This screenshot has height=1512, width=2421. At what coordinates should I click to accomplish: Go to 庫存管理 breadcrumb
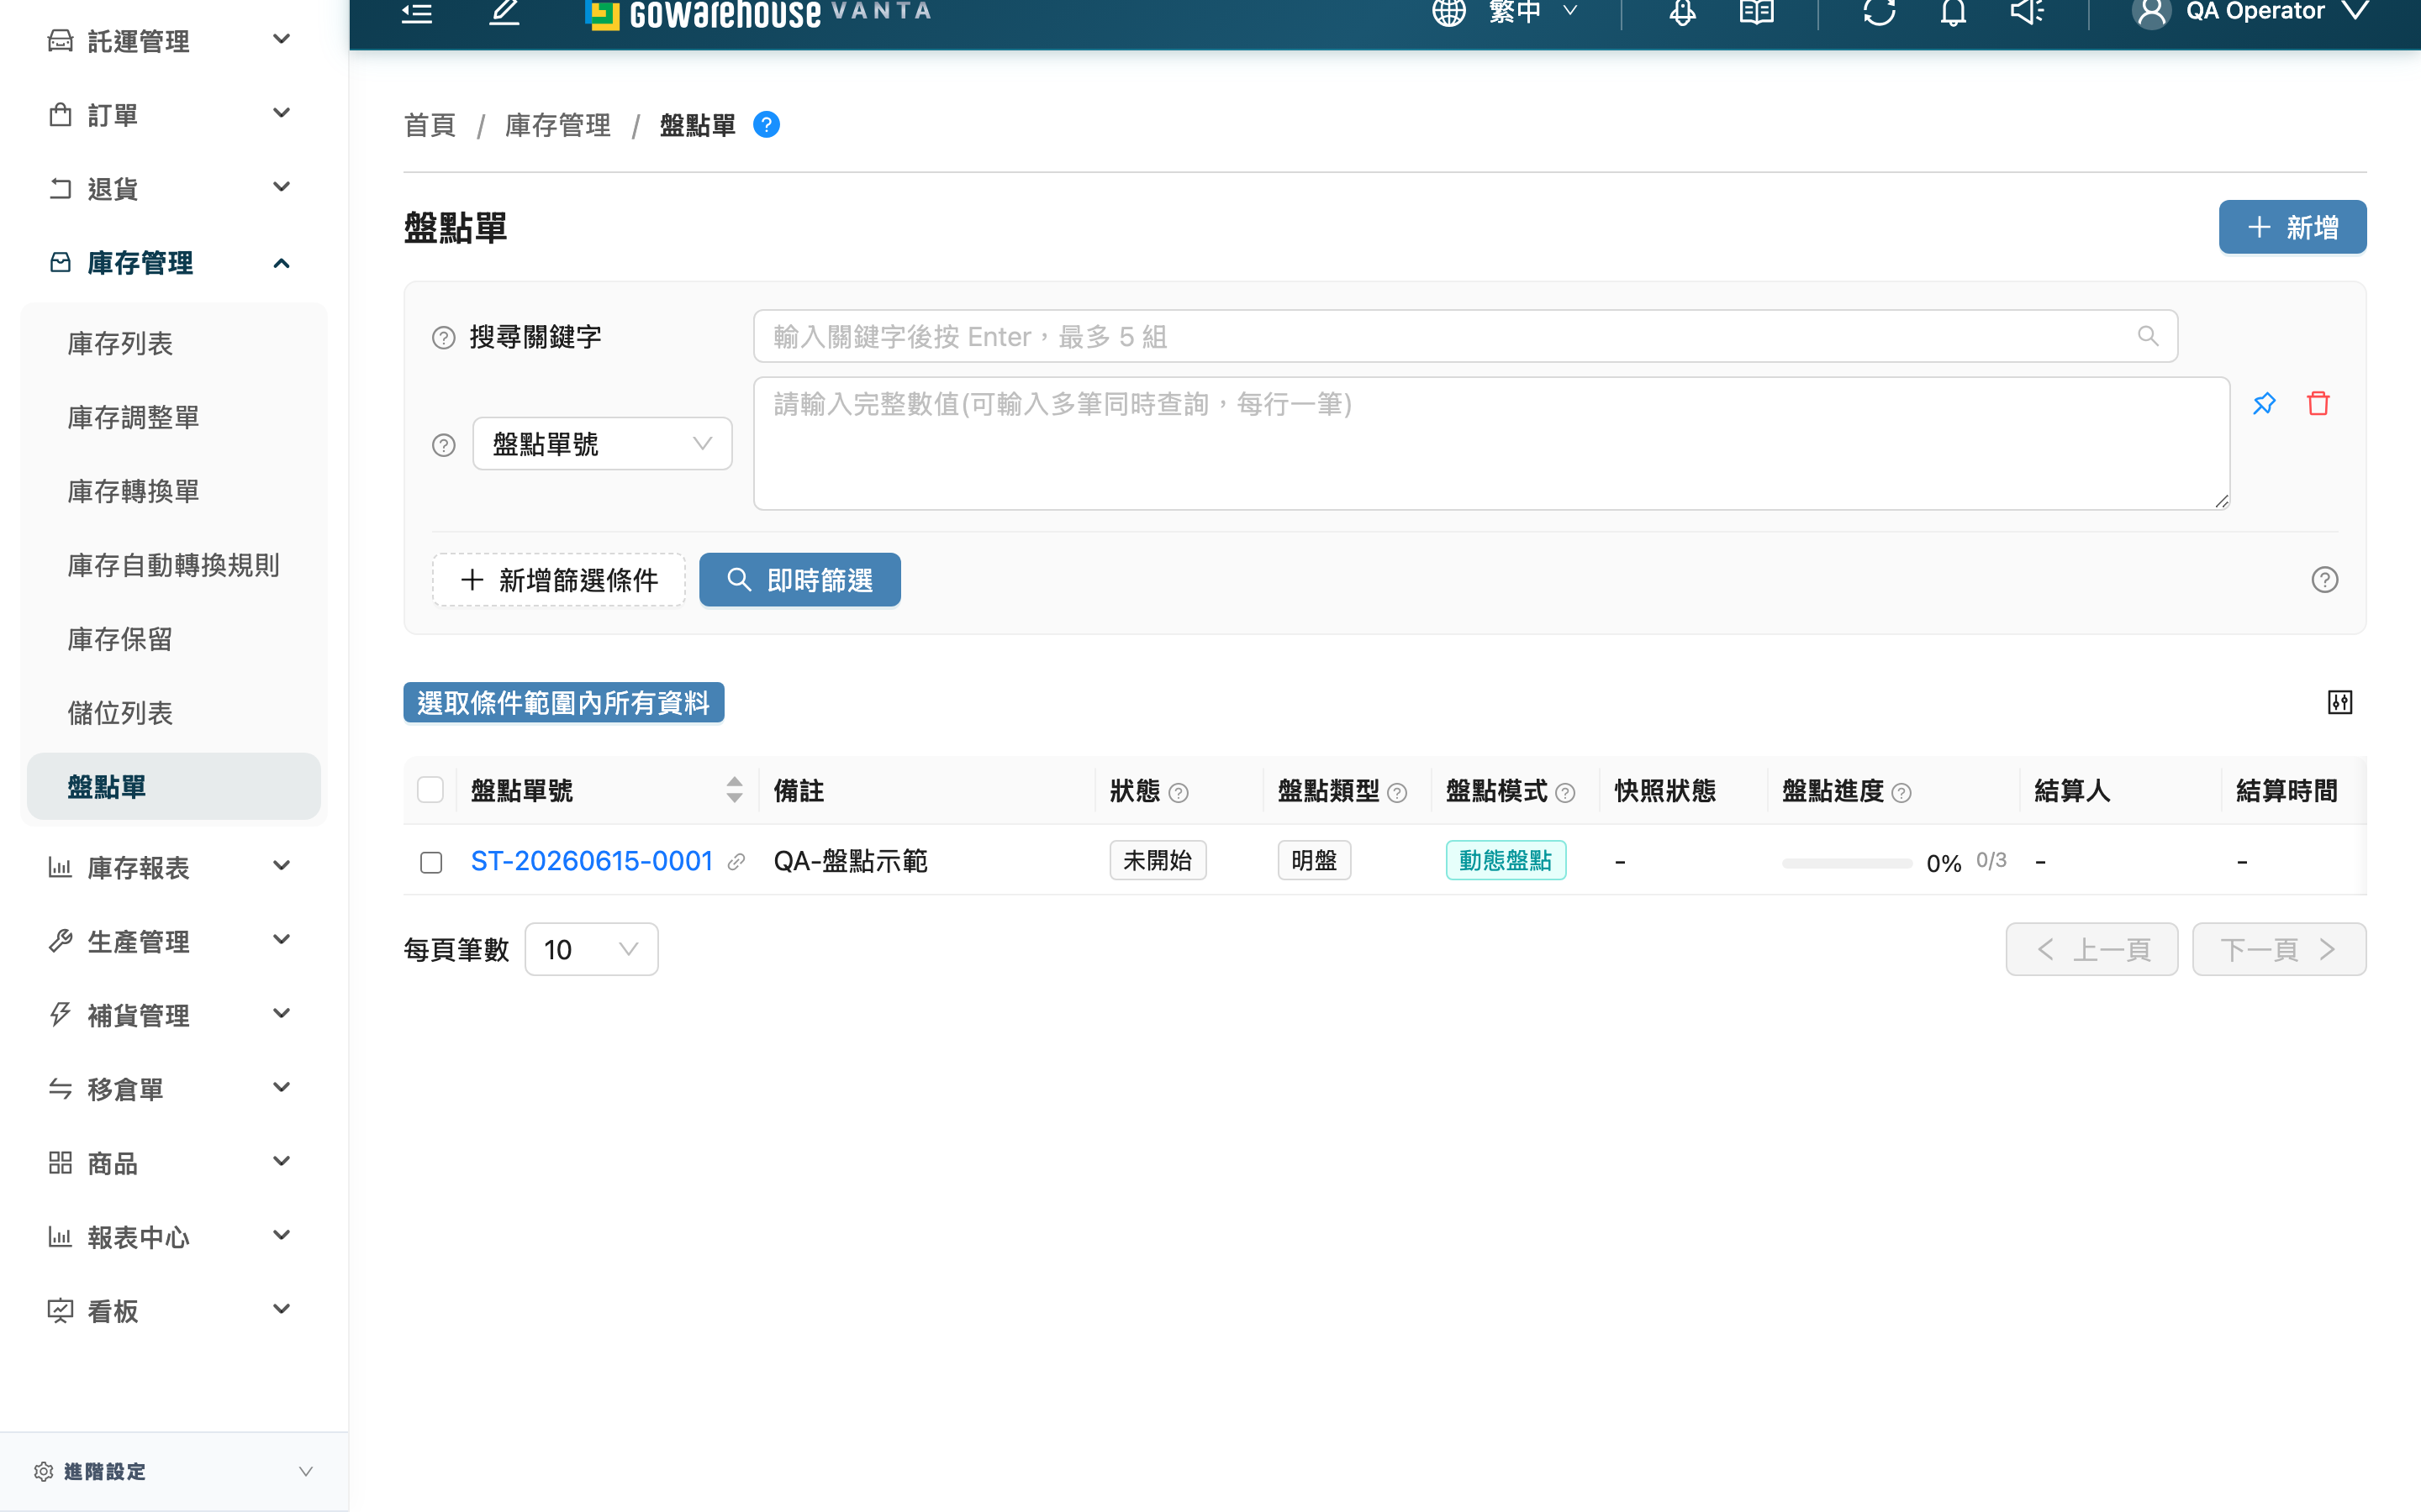click(557, 125)
